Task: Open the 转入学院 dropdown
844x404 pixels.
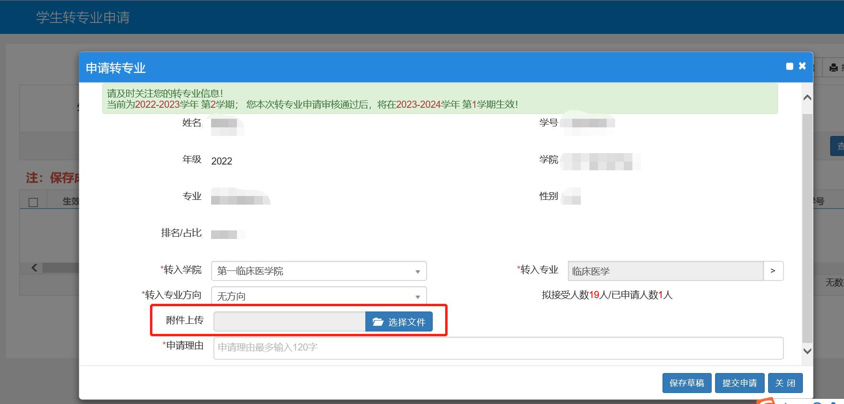Action: 319,271
